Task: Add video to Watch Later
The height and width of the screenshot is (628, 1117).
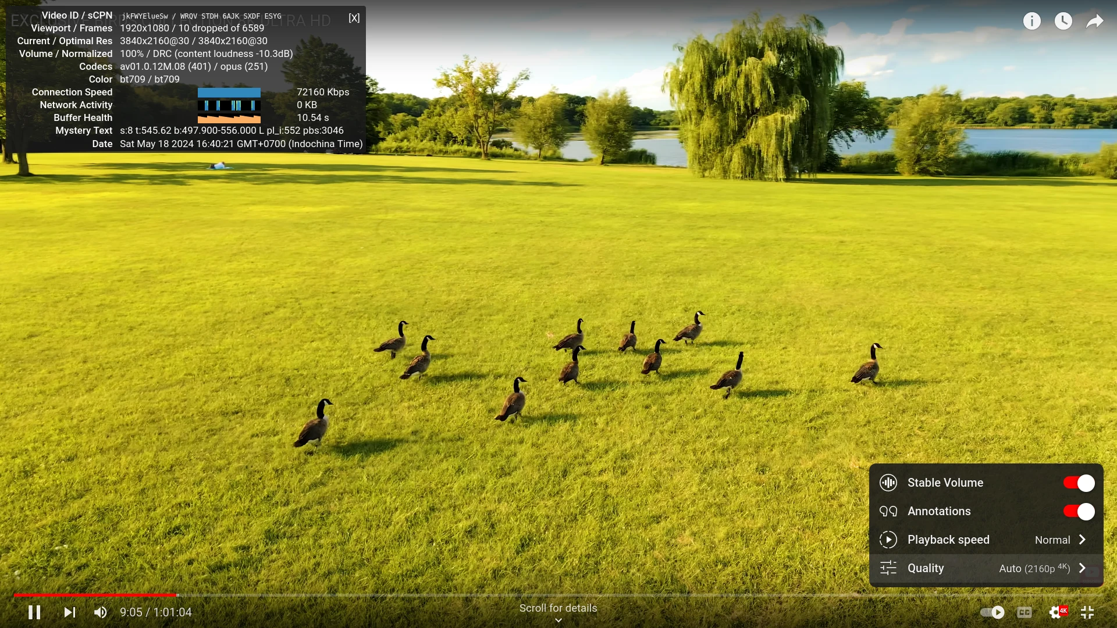Action: pos(1063,22)
